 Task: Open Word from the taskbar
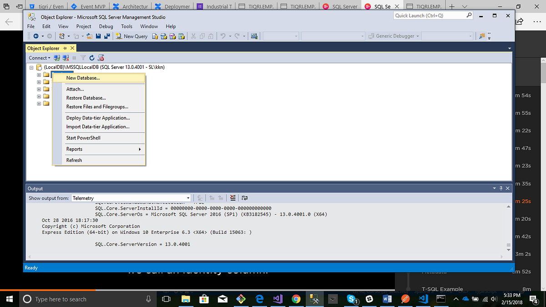pos(387,299)
